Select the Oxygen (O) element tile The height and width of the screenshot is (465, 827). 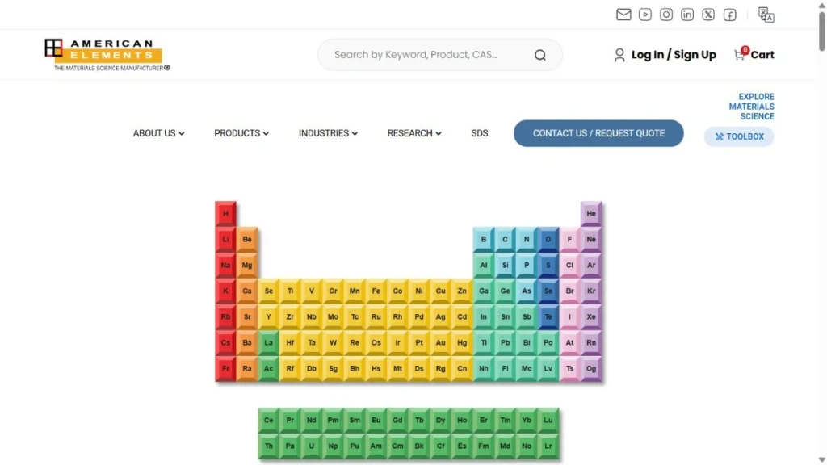pos(548,239)
